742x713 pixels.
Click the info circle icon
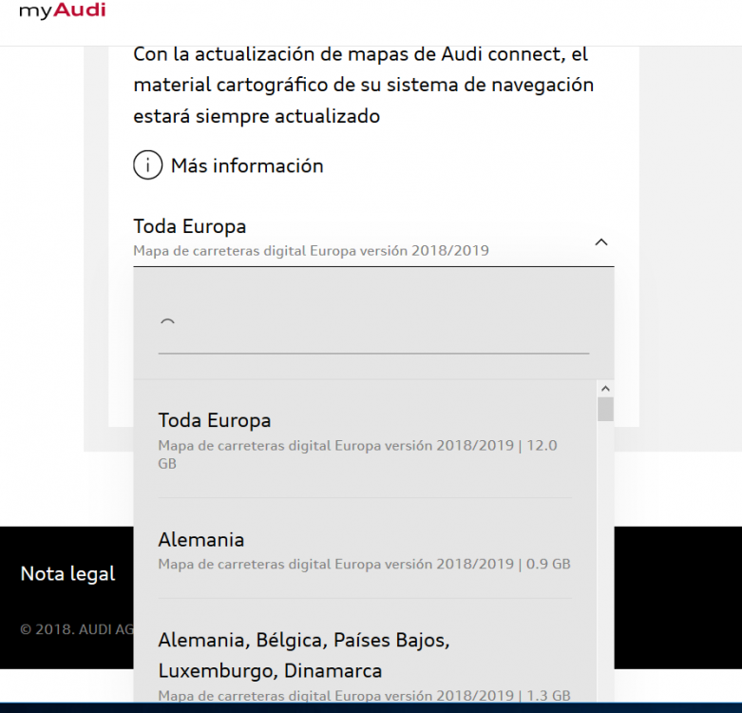[x=147, y=165]
